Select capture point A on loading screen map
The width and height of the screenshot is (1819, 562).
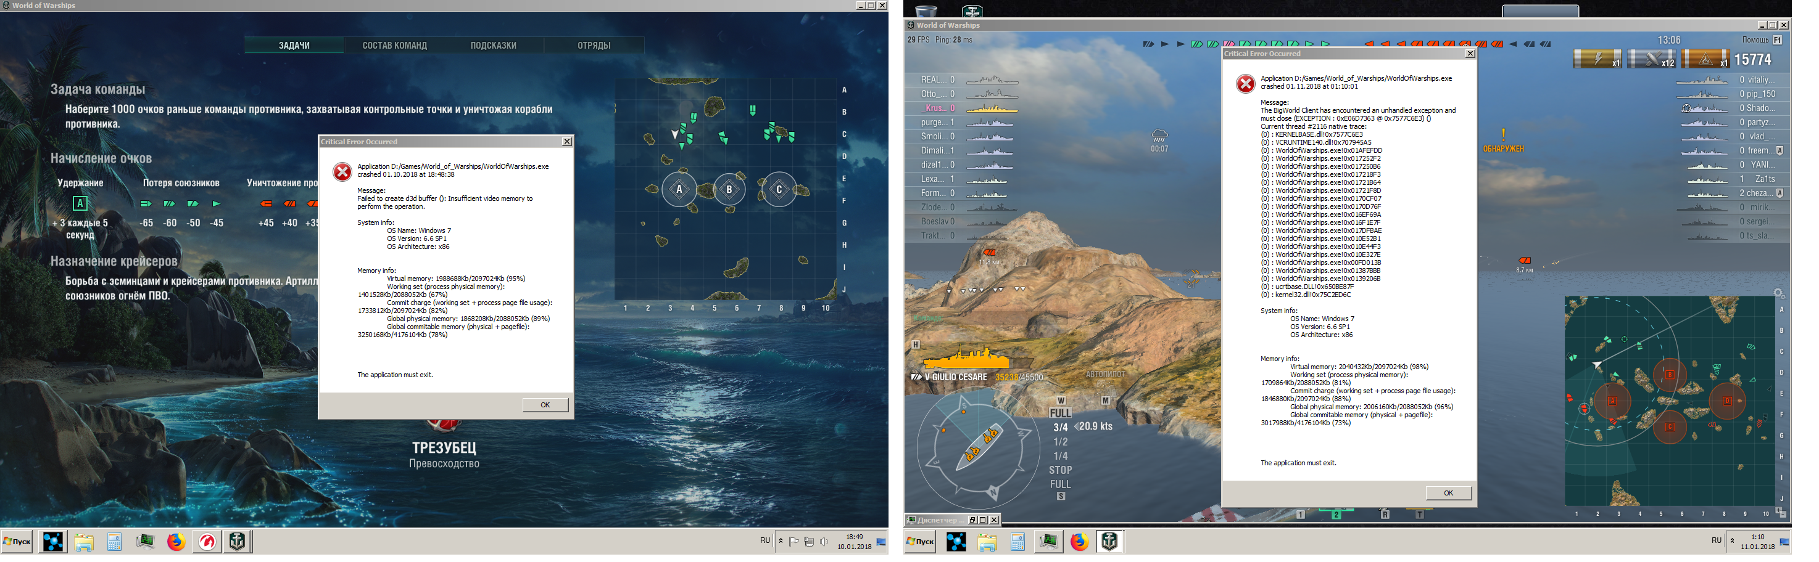pos(679,189)
